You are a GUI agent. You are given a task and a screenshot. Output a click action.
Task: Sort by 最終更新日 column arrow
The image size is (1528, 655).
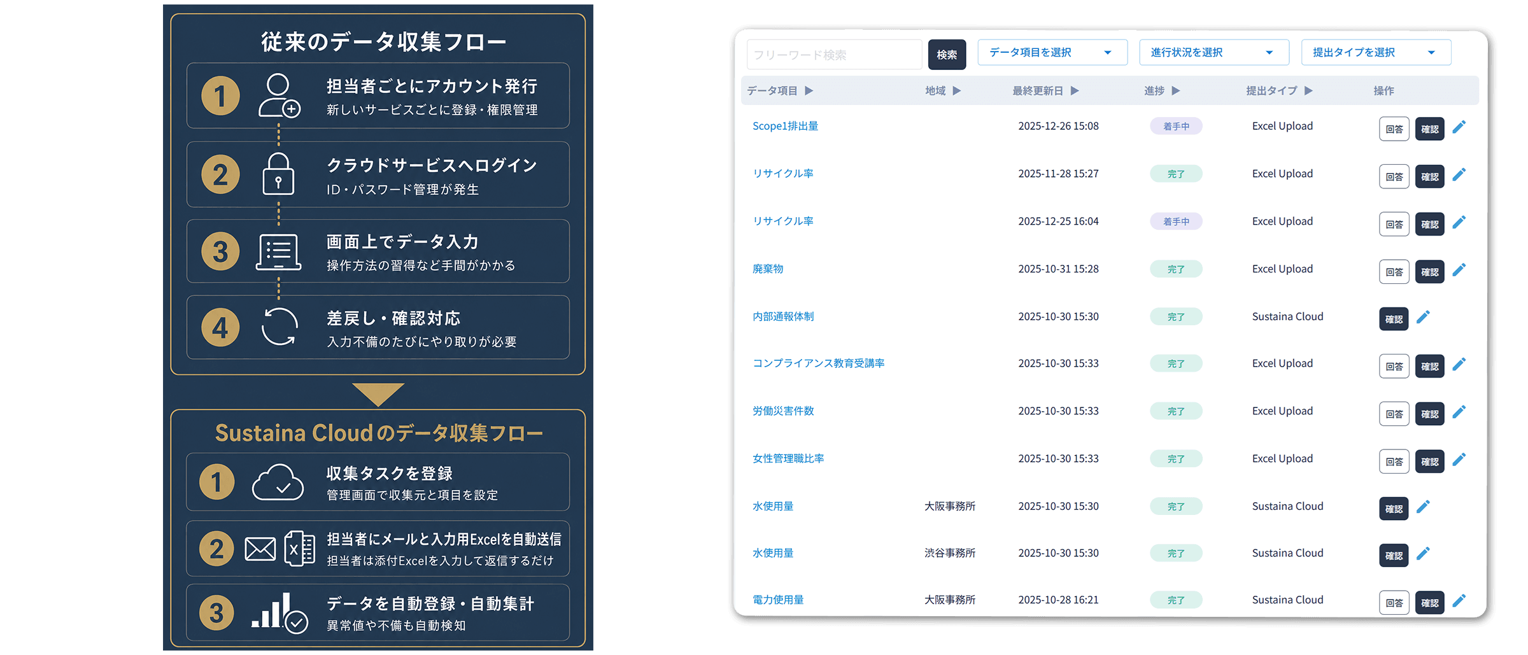pyautogui.click(x=1075, y=90)
